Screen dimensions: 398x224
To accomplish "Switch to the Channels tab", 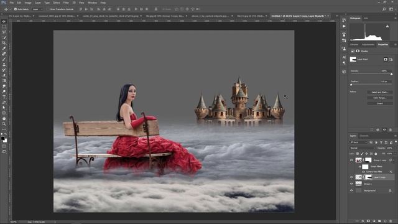I will click(x=364, y=136).
